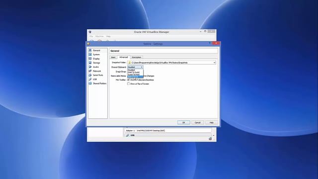Choose Host To Guest clipboard option
This screenshot has width=318, height=179.
pyautogui.click(x=135, y=72)
